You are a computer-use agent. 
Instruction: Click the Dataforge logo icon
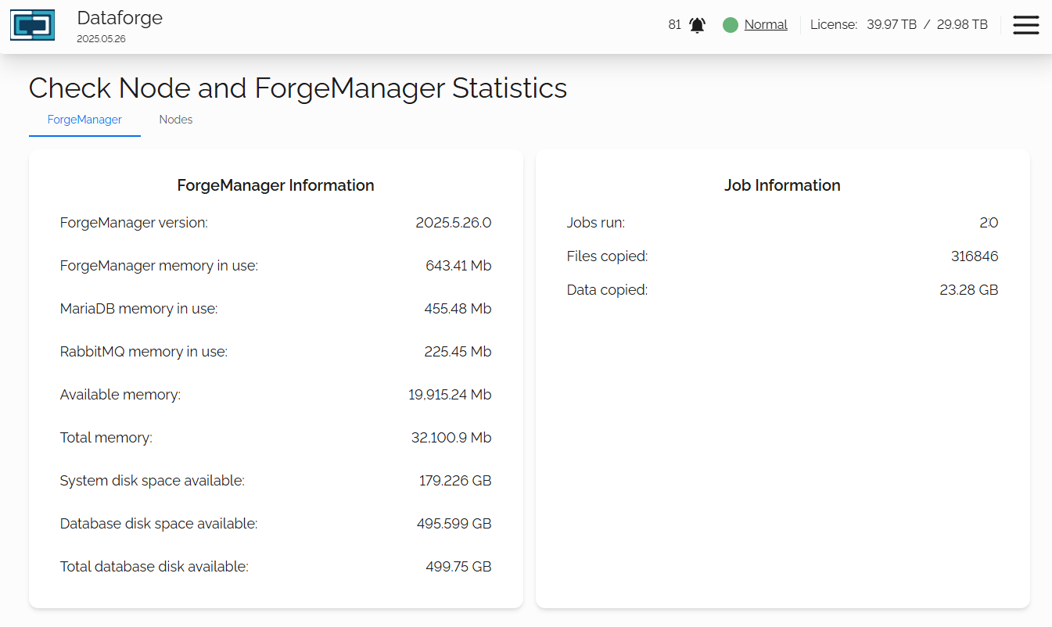32,25
